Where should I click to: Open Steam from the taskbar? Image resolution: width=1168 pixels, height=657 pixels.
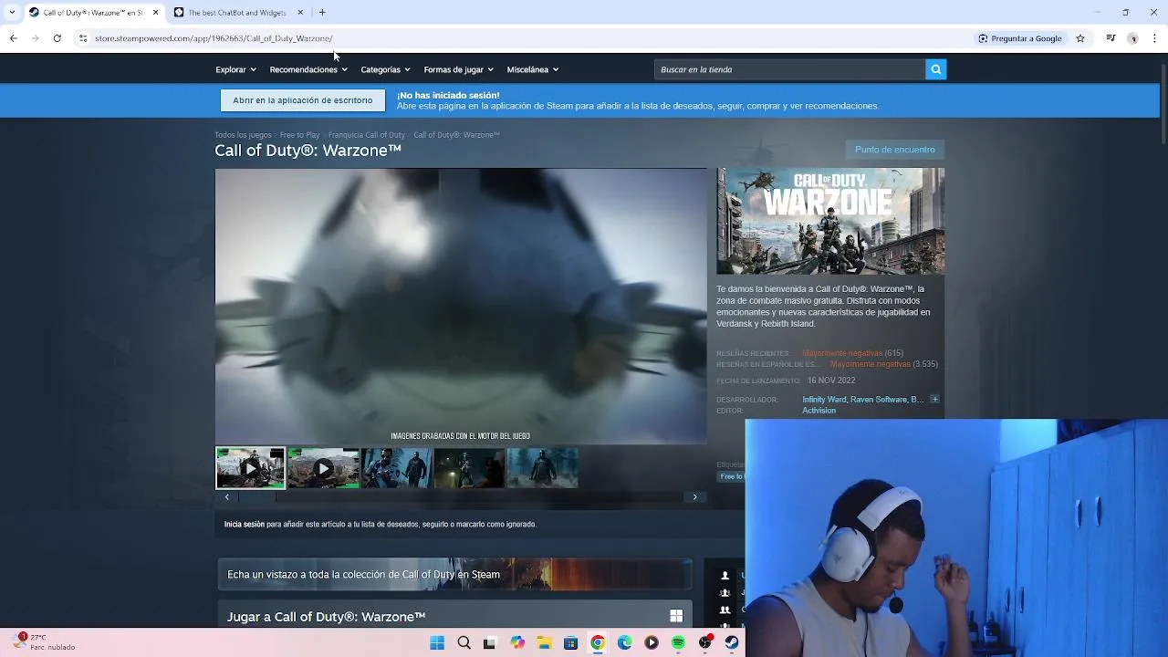click(x=732, y=643)
